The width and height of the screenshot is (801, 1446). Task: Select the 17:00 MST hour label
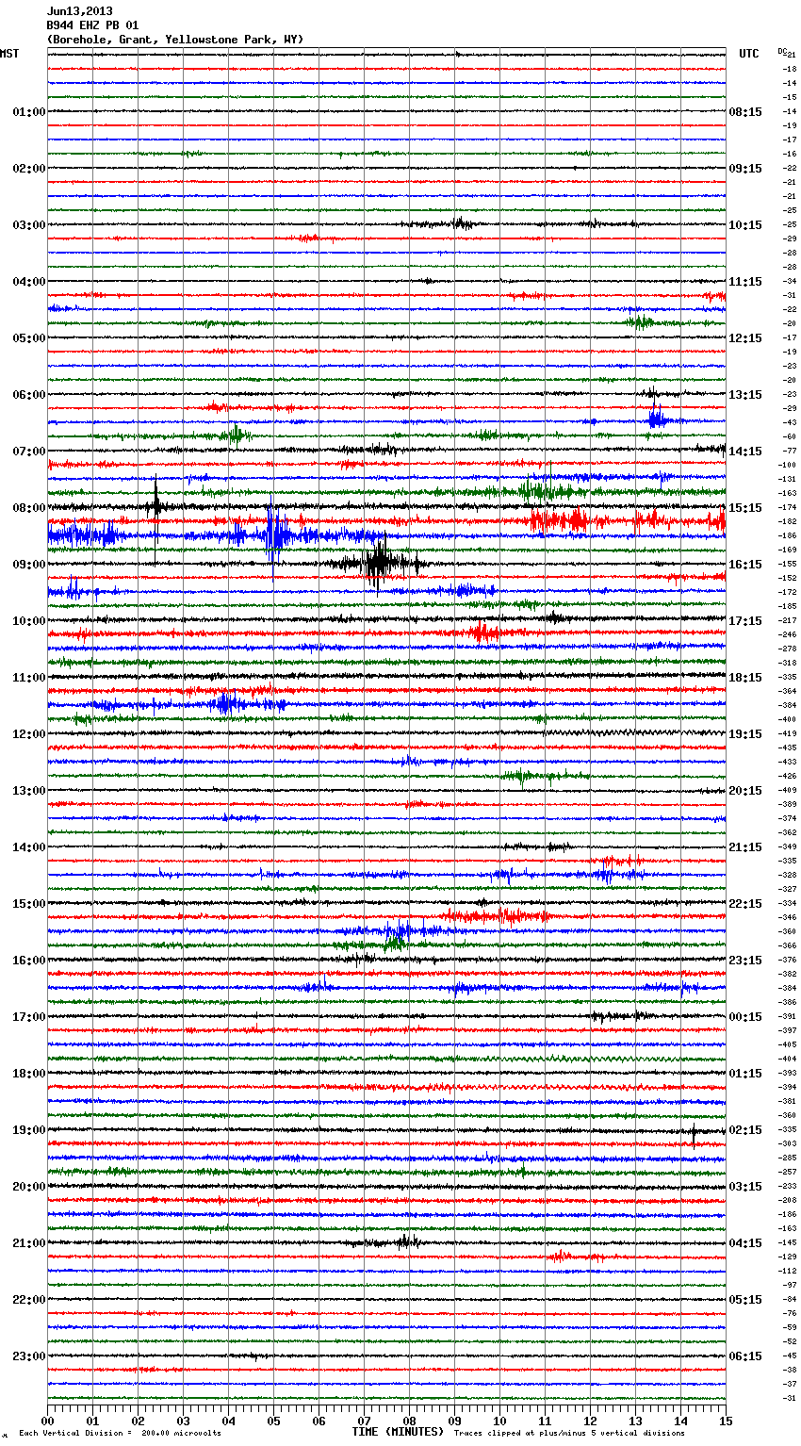pos(28,1017)
